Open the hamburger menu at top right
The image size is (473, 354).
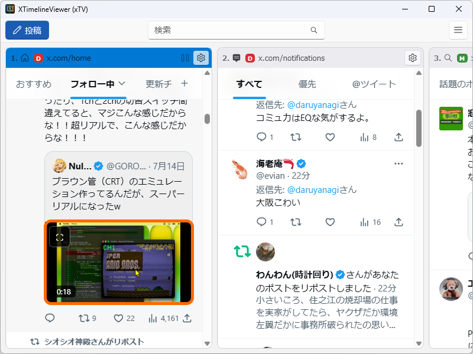click(x=458, y=30)
